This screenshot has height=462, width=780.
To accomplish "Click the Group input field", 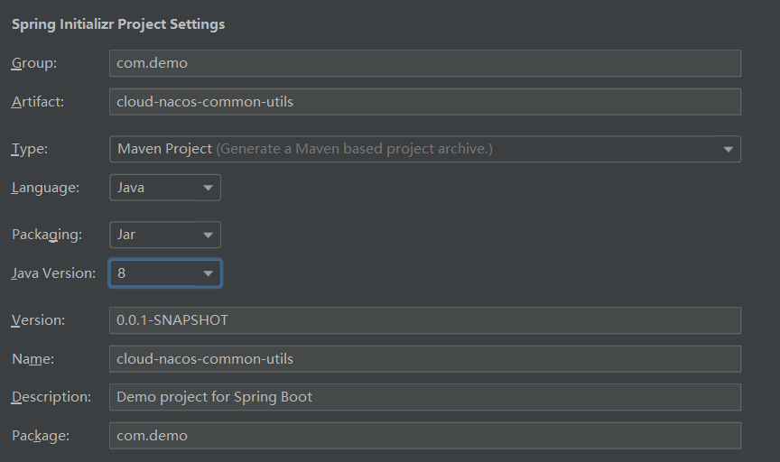I will (424, 63).
